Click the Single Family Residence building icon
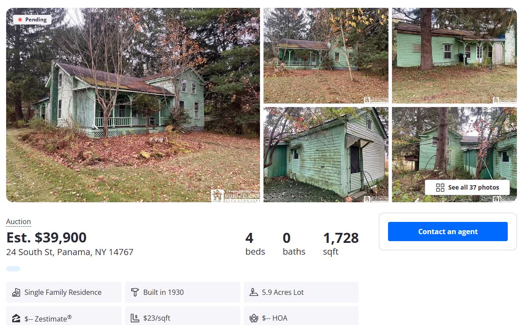This screenshot has width=520, height=325. pos(16,292)
